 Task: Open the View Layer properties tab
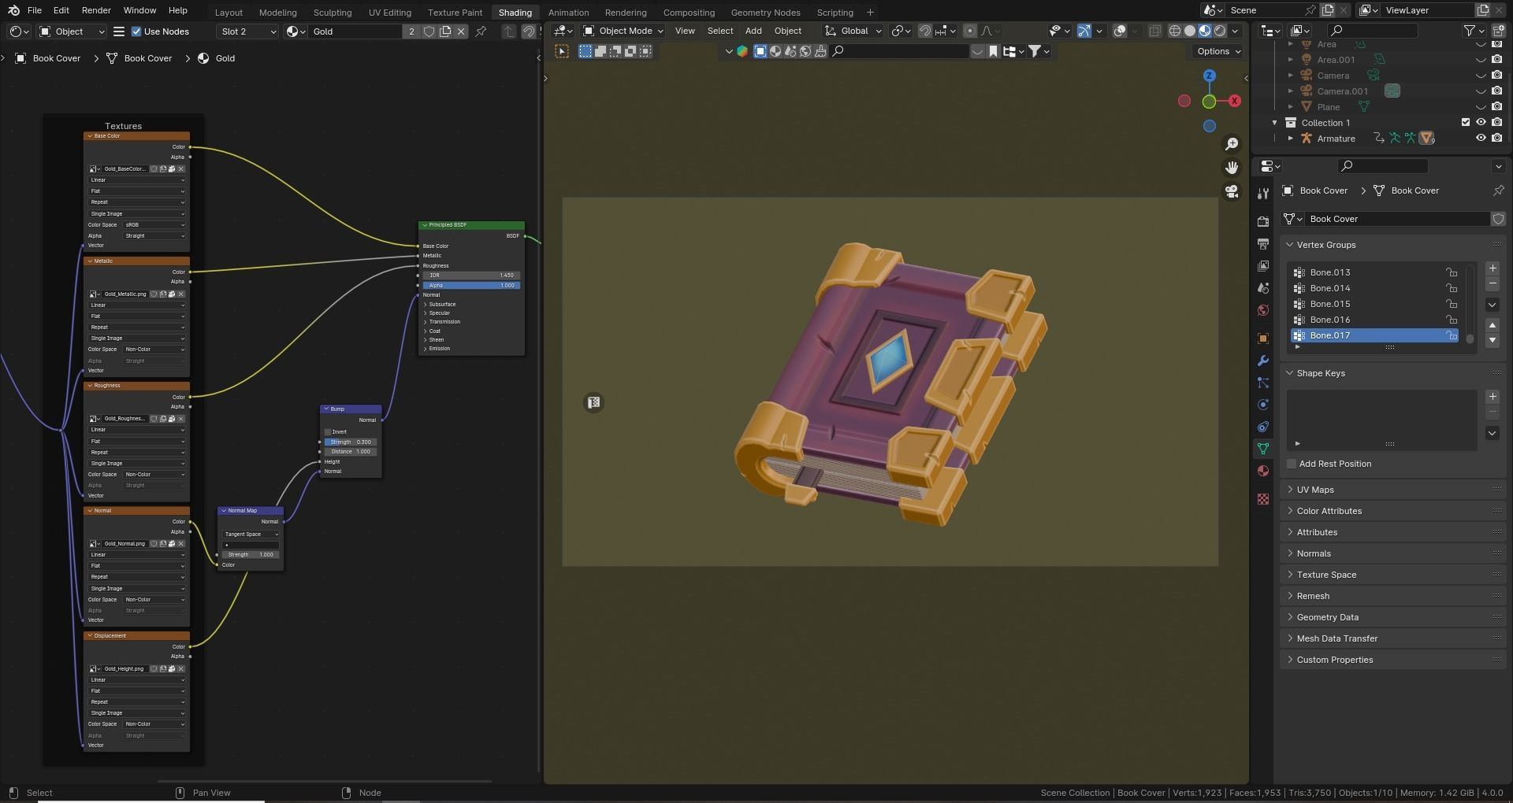1263,266
